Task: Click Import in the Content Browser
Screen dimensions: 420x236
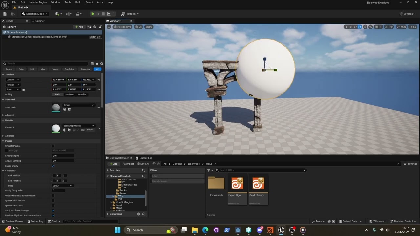Action: coord(128,164)
